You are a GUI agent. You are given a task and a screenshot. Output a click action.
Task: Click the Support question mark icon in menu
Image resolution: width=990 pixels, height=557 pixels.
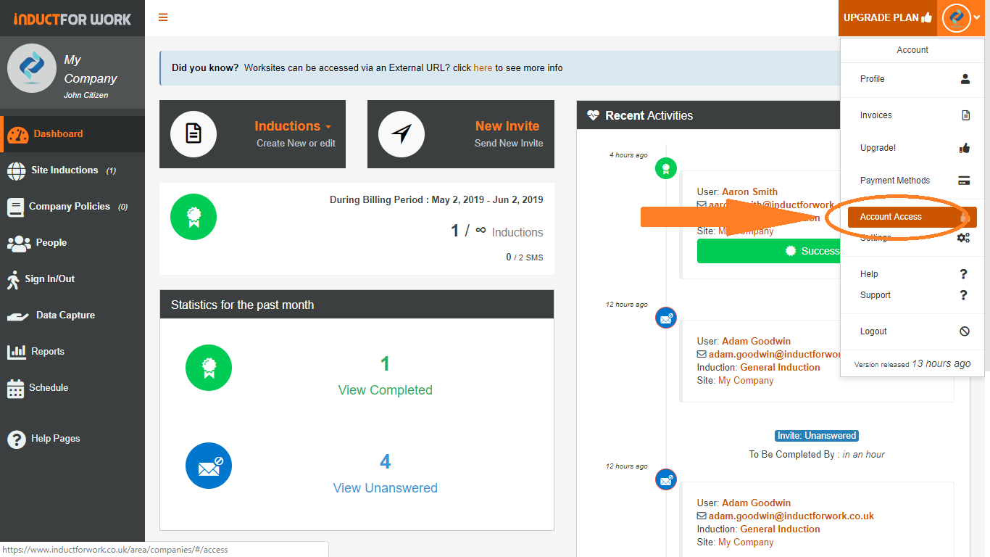tap(963, 295)
